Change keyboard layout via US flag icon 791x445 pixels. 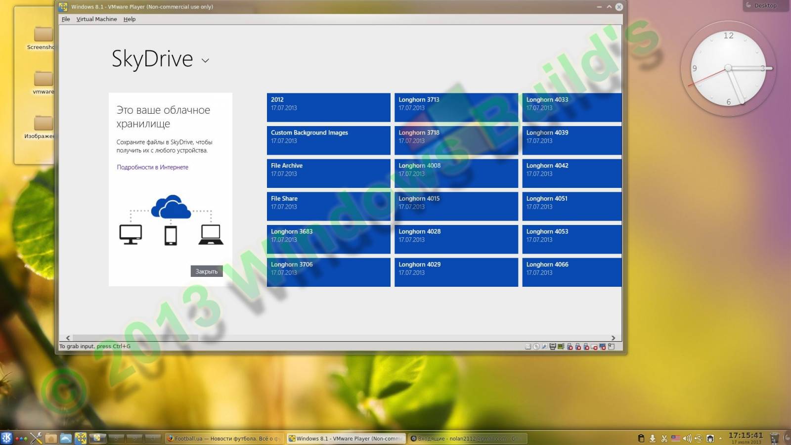click(x=676, y=438)
